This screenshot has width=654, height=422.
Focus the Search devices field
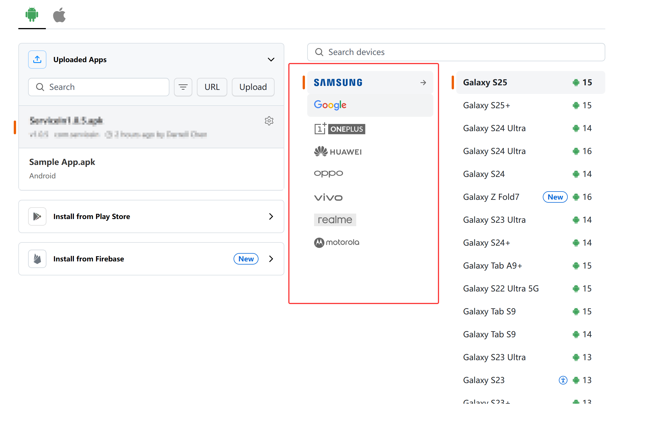tap(464, 52)
